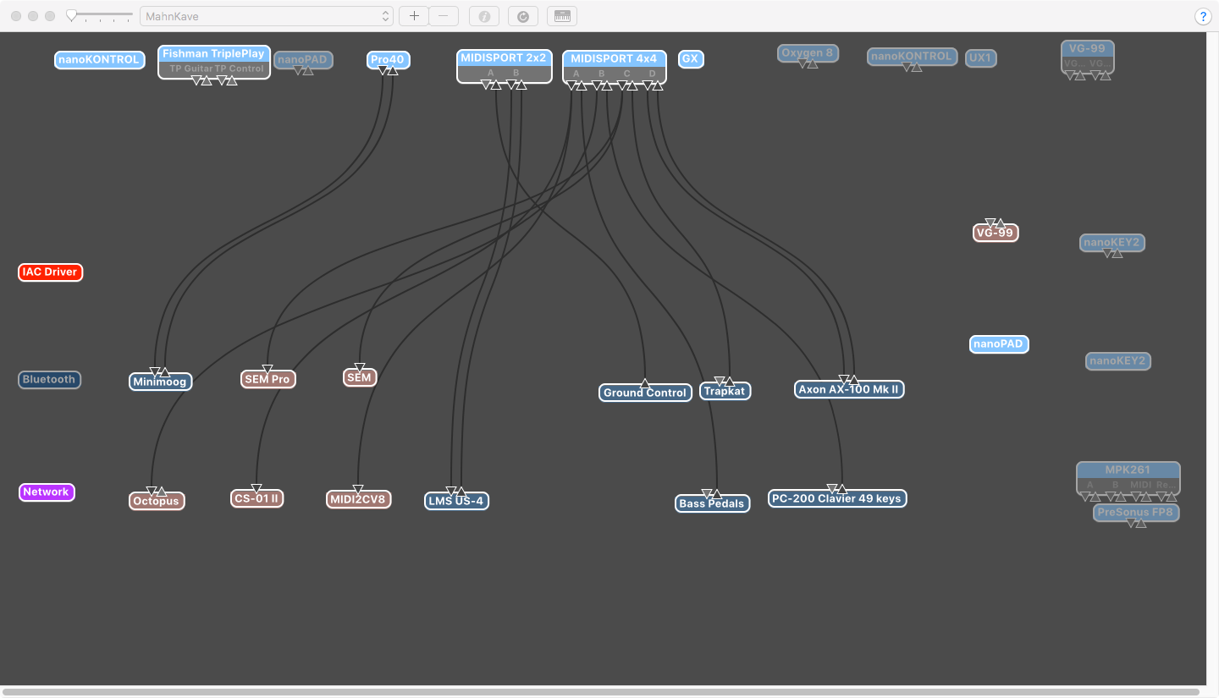
Task: Select the Fishman TriplePlay device
Action: pos(214,54)
